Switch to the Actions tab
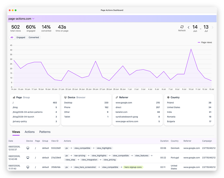 30,132
